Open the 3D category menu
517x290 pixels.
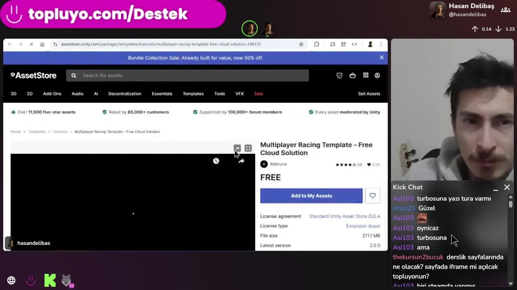pyautogui.click(x=13, y=93)
